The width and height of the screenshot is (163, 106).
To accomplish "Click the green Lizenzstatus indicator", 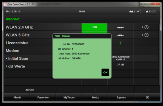I will pos(120,43).
